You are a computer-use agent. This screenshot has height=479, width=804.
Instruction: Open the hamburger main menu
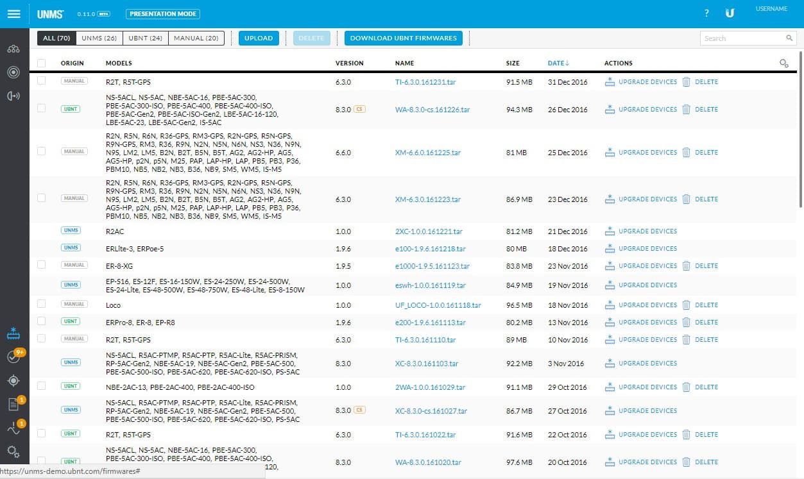(13, 13)
